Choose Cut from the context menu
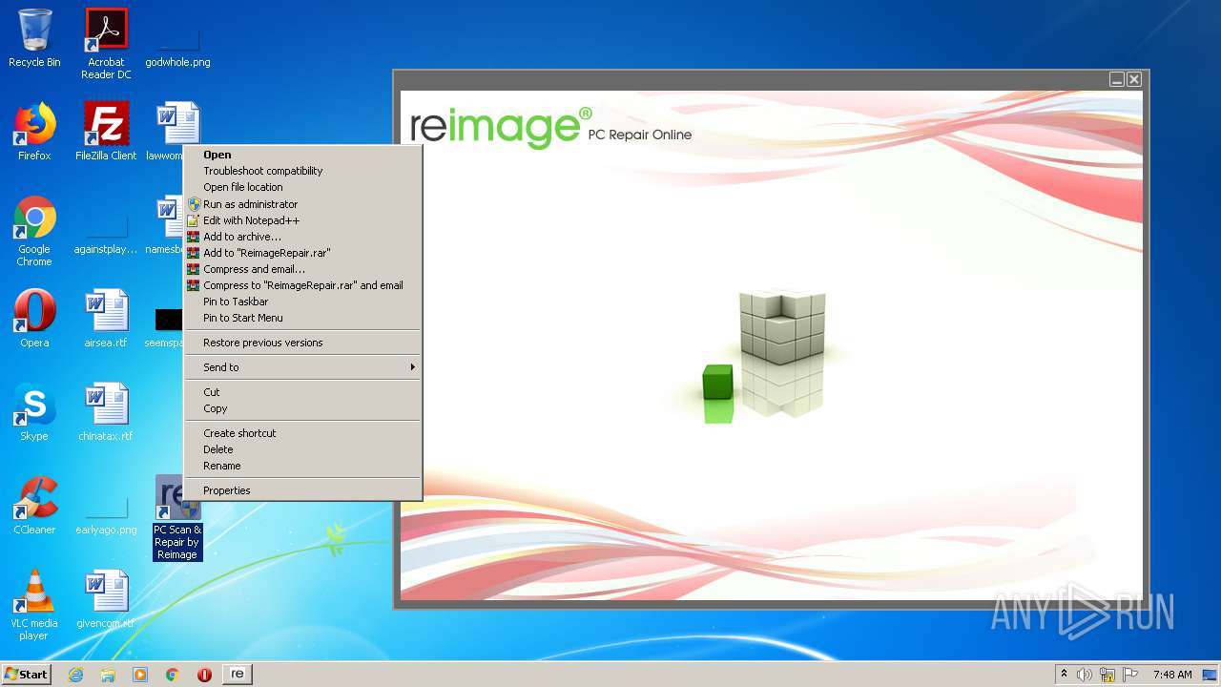The width and height of the screenshot is (1221, 687). click(x=302, y=392)
